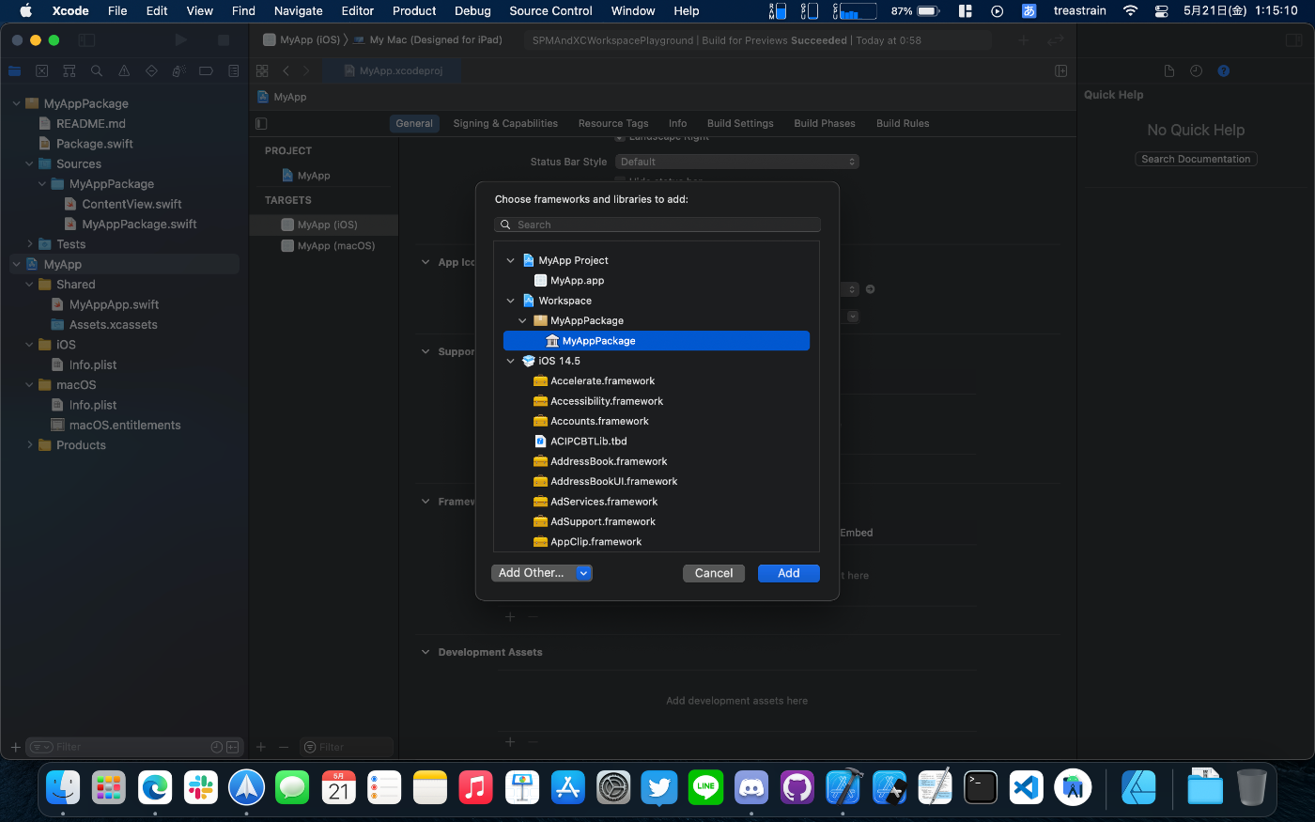Show the Quick Help inspector icon
This screenshot has height=822, width=1315.
pos(1223,71)
